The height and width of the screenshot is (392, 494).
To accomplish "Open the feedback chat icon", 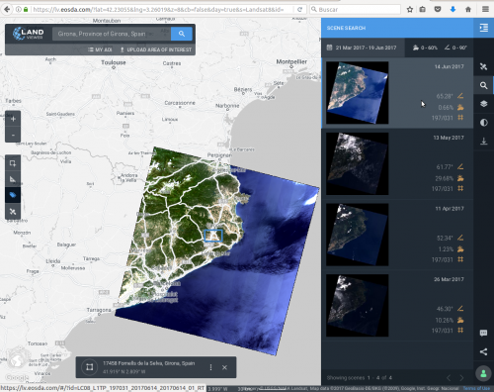I will pyautogui.click(x=483, y=333).
